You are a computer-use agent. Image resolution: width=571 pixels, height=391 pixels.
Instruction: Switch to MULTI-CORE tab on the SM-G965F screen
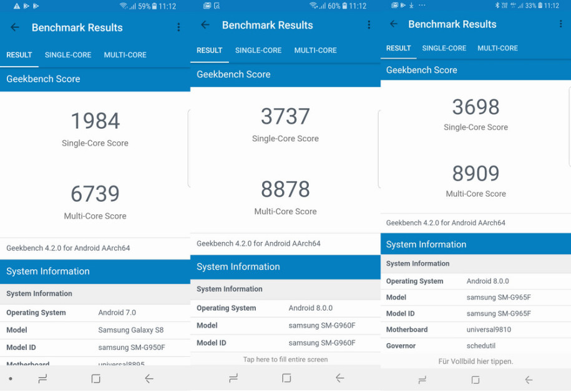point(497,49)
